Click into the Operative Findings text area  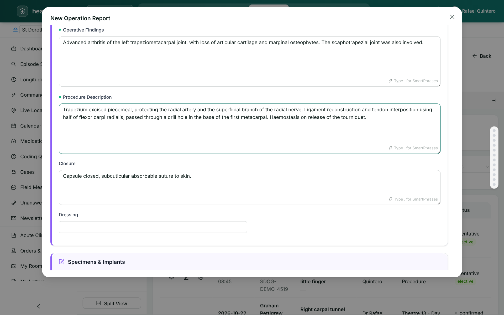(250, 61)
